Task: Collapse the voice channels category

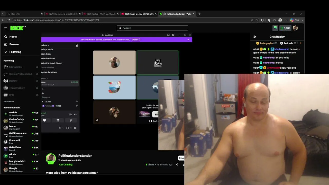Action: [x=45, y=78]
